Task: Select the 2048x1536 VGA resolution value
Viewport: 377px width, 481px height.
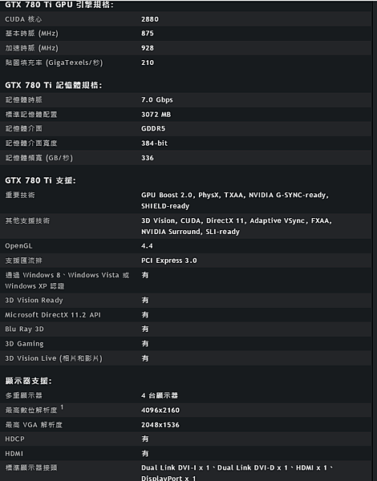Action: coord(160,425)
